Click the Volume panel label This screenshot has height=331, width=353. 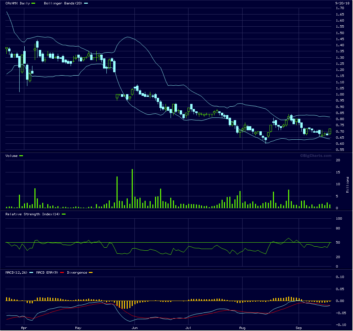point(11,156)
